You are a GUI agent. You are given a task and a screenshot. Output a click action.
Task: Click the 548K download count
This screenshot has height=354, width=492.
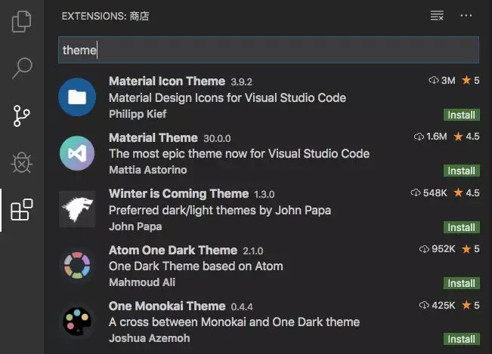point(429,193)
